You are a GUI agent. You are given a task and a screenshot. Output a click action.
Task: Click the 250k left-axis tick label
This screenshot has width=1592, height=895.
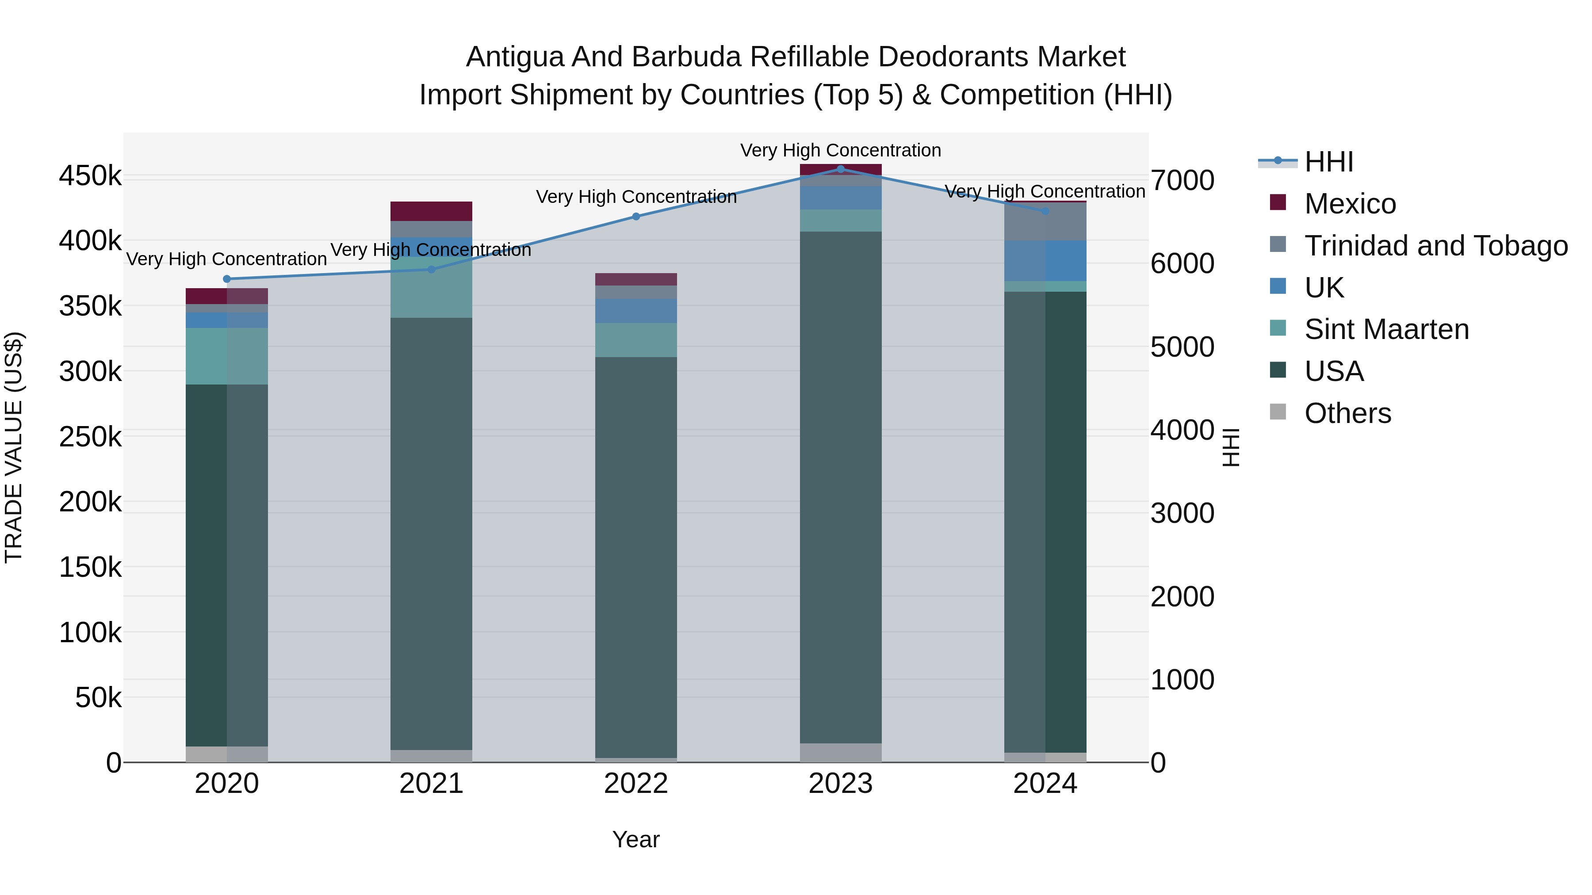tap(90, 437)
